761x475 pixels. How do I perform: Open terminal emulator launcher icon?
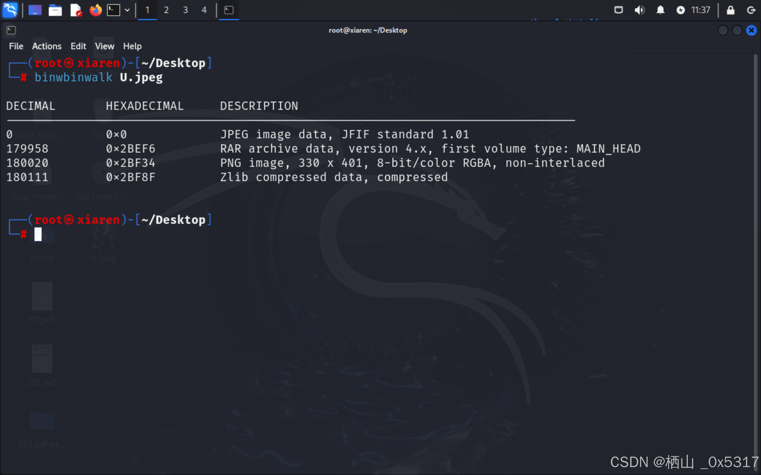pos(113,10)
